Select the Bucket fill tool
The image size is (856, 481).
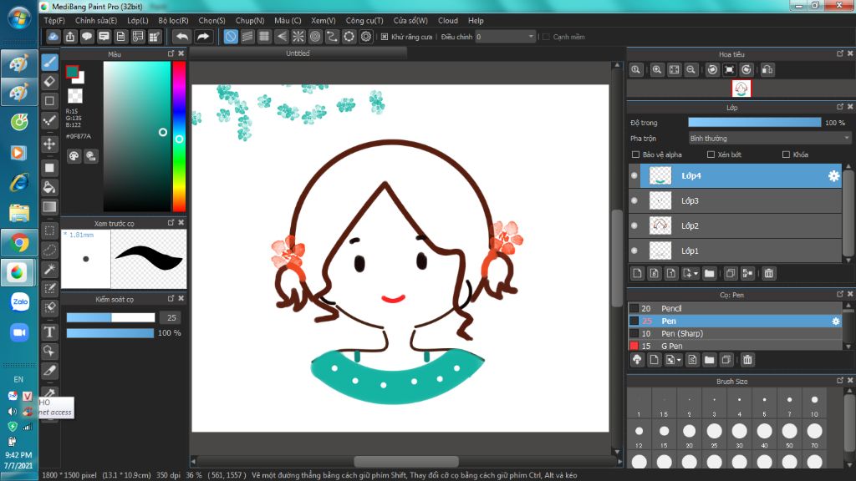coord(49,186)
